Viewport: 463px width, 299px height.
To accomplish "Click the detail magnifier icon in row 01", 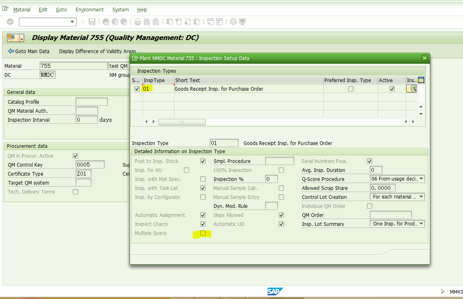I will click(x=412, y=89).
